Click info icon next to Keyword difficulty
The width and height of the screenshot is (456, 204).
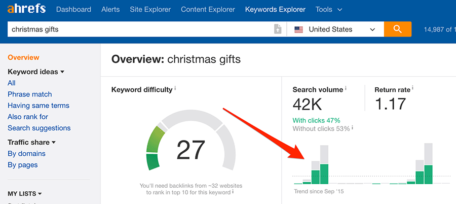pos(175,89)
